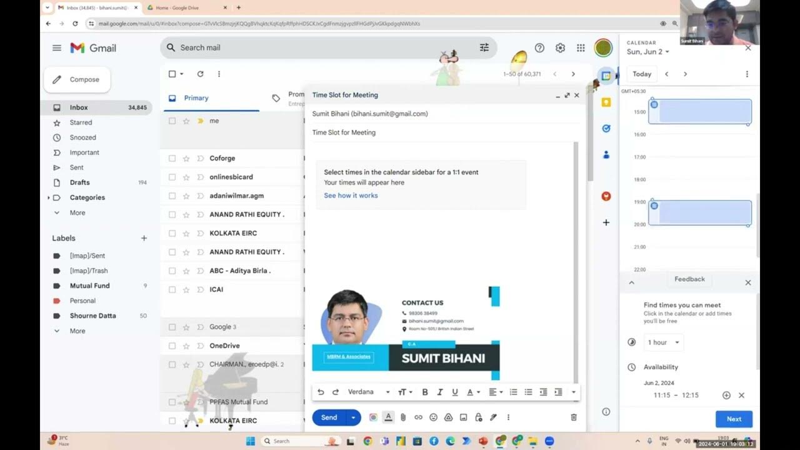Screen dimensions: 800x450
Task: Star the Google email
Action: click(186, 327)
